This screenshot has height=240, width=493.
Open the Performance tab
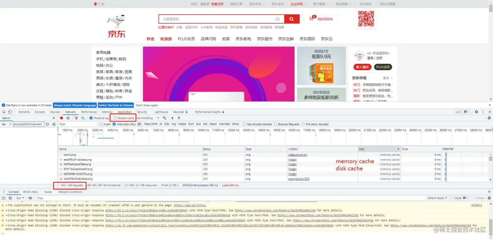click(89, 112)
